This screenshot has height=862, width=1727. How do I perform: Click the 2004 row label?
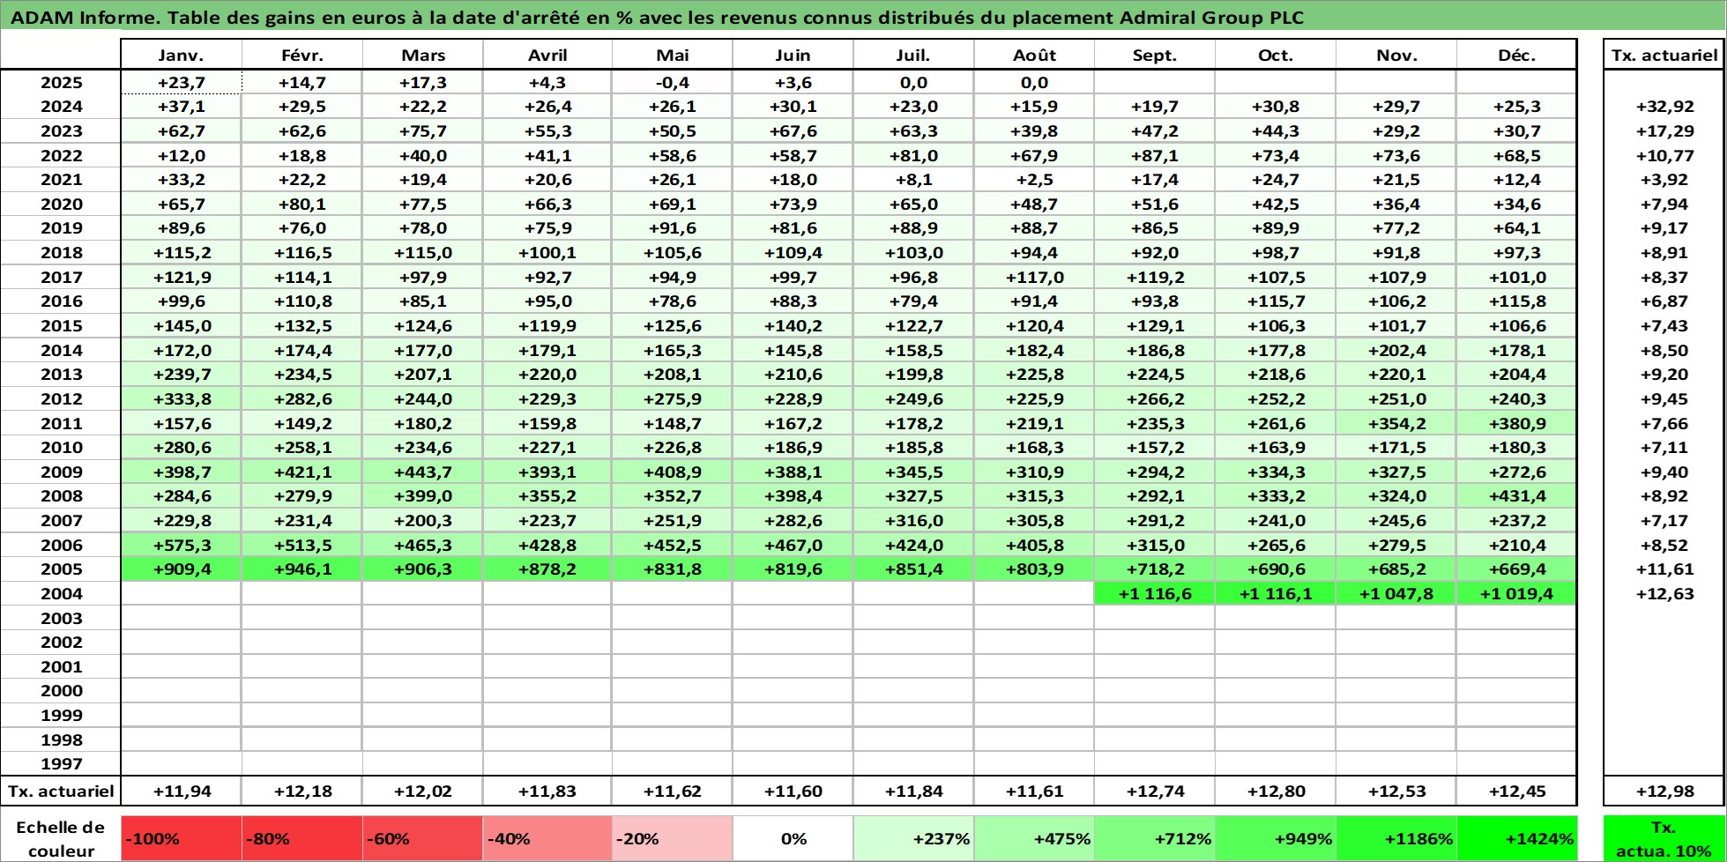click(61, 594)
